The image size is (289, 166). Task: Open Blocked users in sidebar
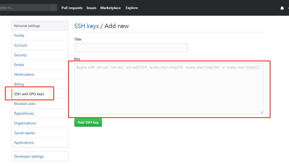tap(40, 104)
